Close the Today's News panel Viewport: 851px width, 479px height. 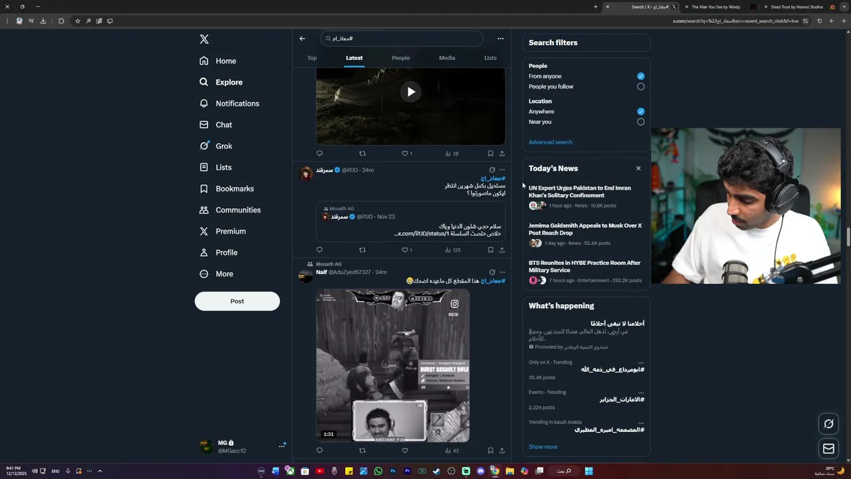(638, 168)
